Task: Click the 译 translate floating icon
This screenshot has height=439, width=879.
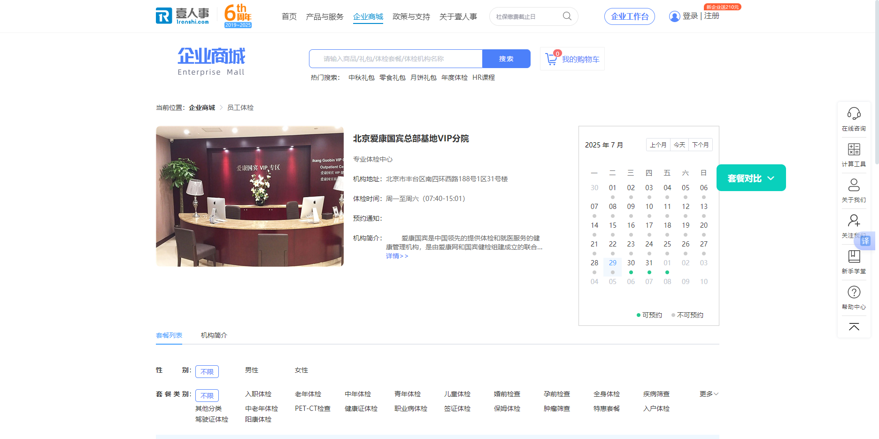Action: 865,241
